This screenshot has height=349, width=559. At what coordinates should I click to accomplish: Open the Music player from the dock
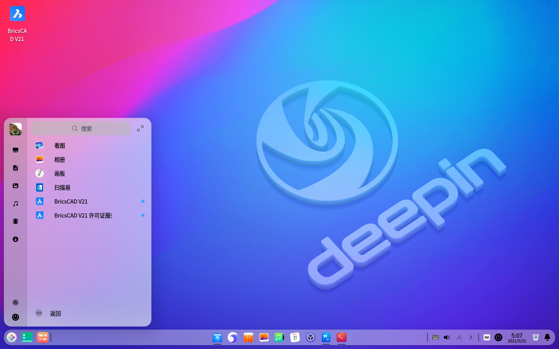[279, 337]
